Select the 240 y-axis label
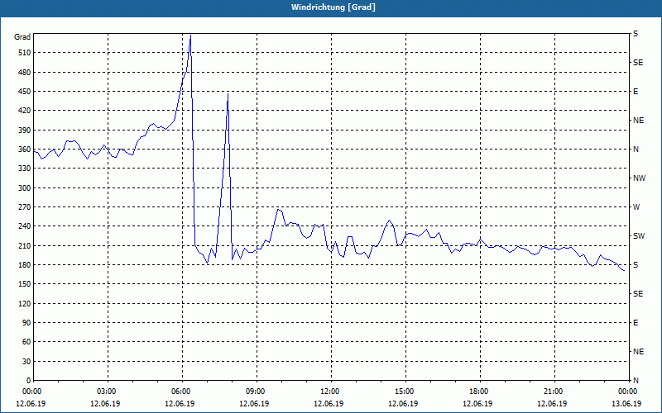Image resolution: width=662 pixels, height=413 pixels. 24,226
